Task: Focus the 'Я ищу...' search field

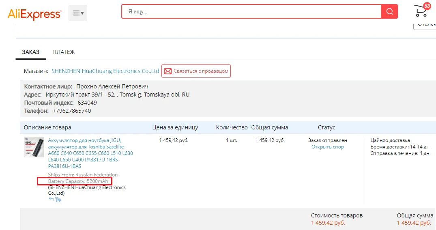Action: click(x=251, y=11)
